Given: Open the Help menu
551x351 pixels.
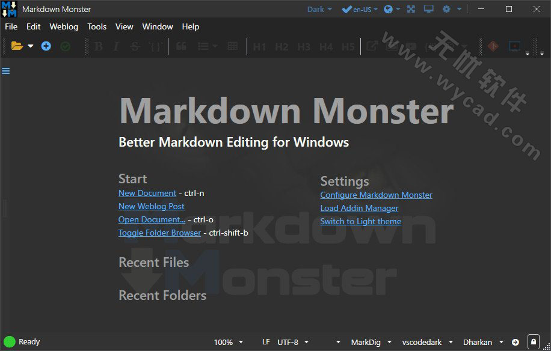Looking at the screenshot, I should [191, 26].
